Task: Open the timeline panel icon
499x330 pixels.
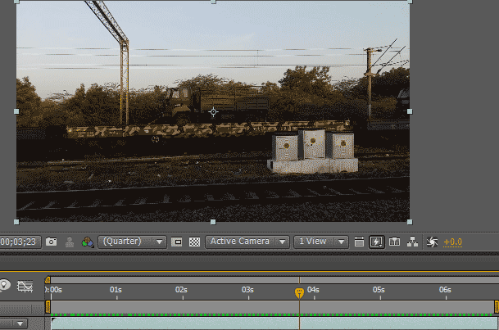Action: coord(395,242)
